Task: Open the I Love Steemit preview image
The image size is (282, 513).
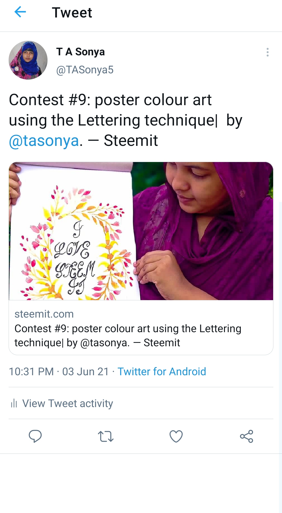Action: [141, 231]
